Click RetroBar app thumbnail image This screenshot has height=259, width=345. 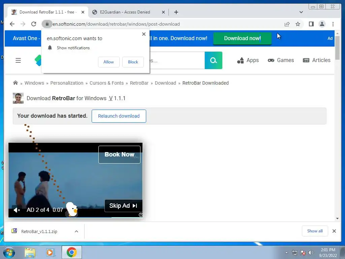tap(18, 98)
